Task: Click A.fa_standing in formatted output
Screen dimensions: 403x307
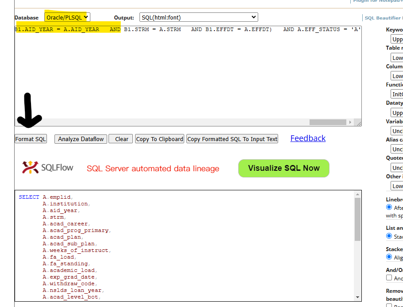Action: click(65, 264)
